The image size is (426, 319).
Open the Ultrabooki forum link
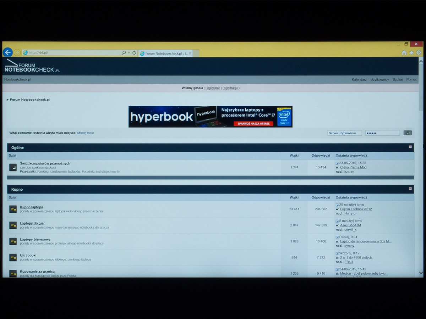point(28,256)
